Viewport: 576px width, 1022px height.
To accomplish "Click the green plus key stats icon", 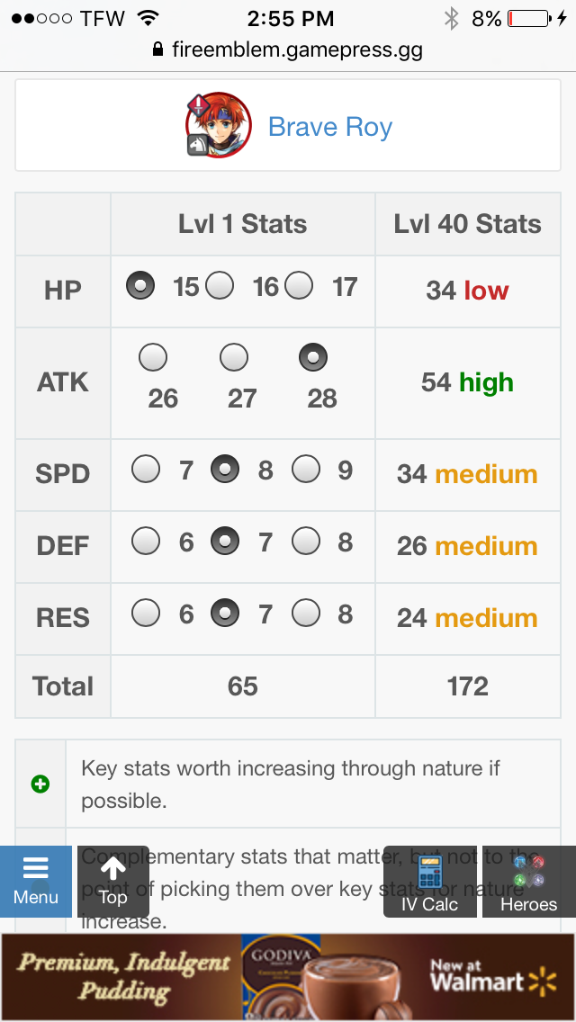I will (x=40, y=784).
